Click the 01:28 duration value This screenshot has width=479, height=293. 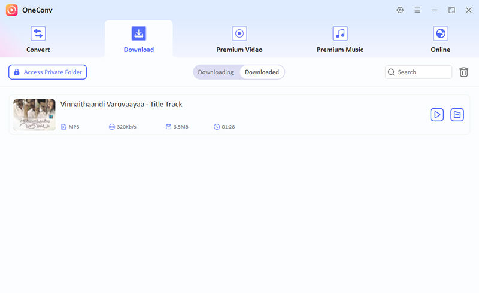tap(228, 127)
